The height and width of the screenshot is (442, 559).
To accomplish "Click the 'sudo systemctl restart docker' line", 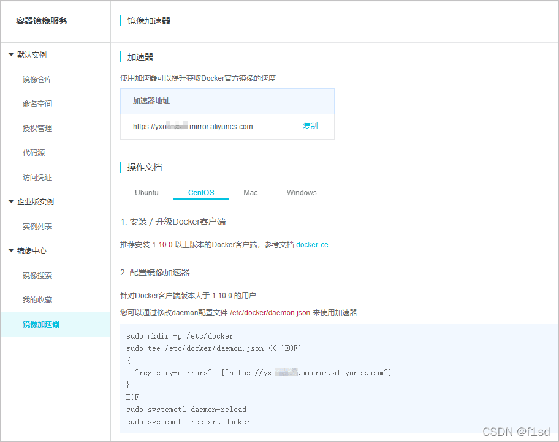I will point(188,422).
